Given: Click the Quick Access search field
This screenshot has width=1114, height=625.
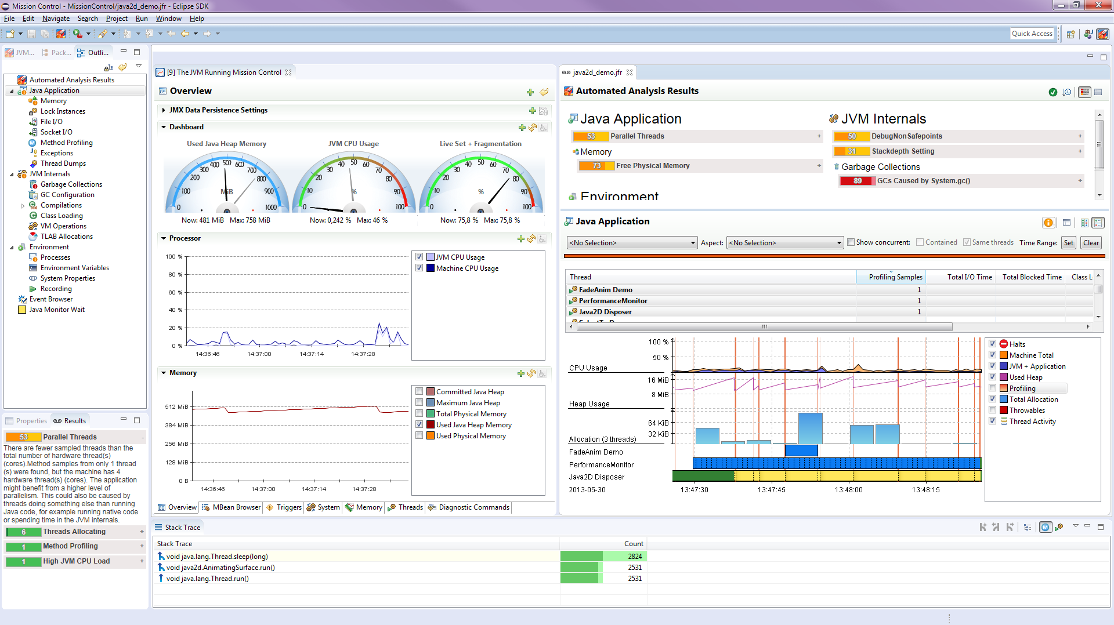Looking at the screenshot, I should coord(1032,34).
